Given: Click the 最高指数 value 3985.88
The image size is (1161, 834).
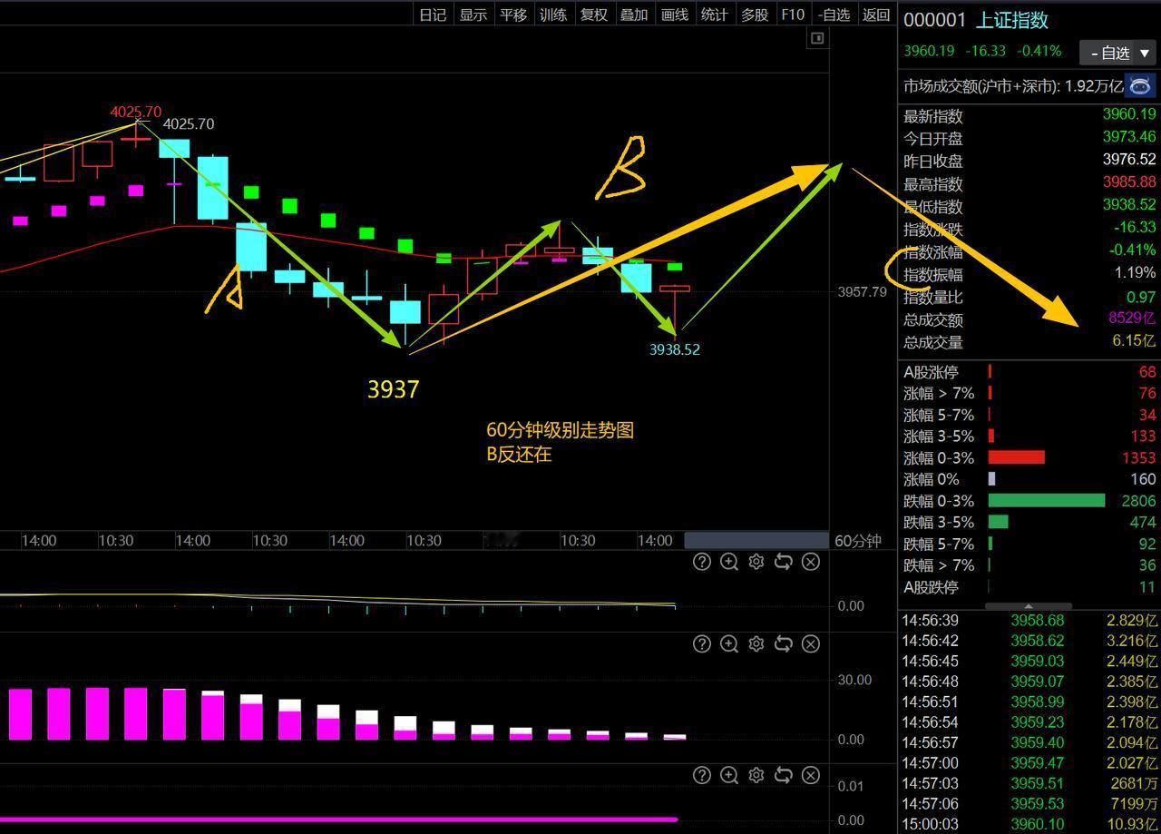Looking at the screenshot, I should pos(1129,183).
